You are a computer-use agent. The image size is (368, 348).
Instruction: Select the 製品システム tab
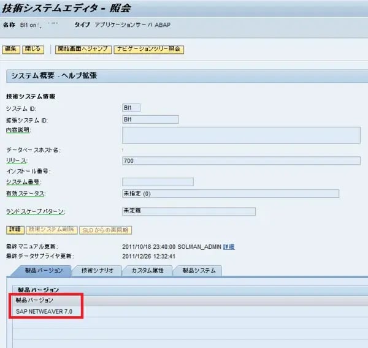point(196,270)
